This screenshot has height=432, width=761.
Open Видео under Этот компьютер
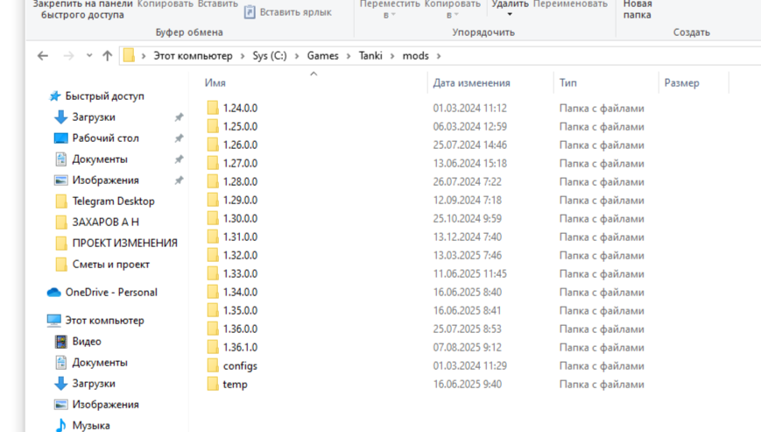tap(86, 342)
